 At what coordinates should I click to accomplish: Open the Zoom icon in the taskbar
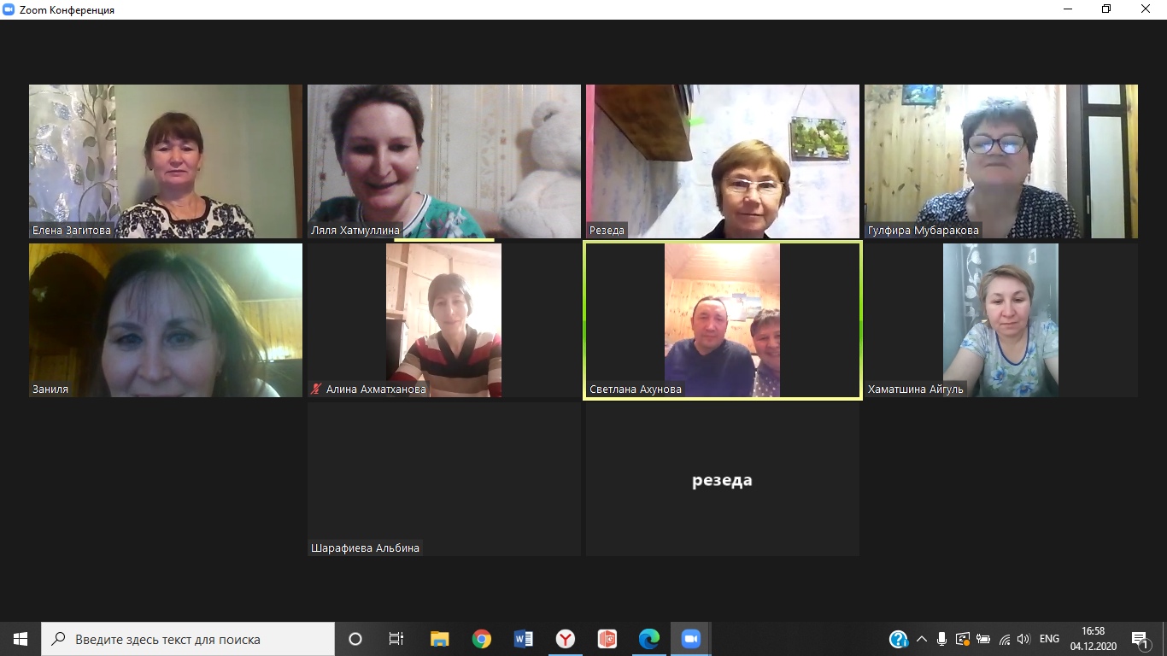[x=690, y=639]
